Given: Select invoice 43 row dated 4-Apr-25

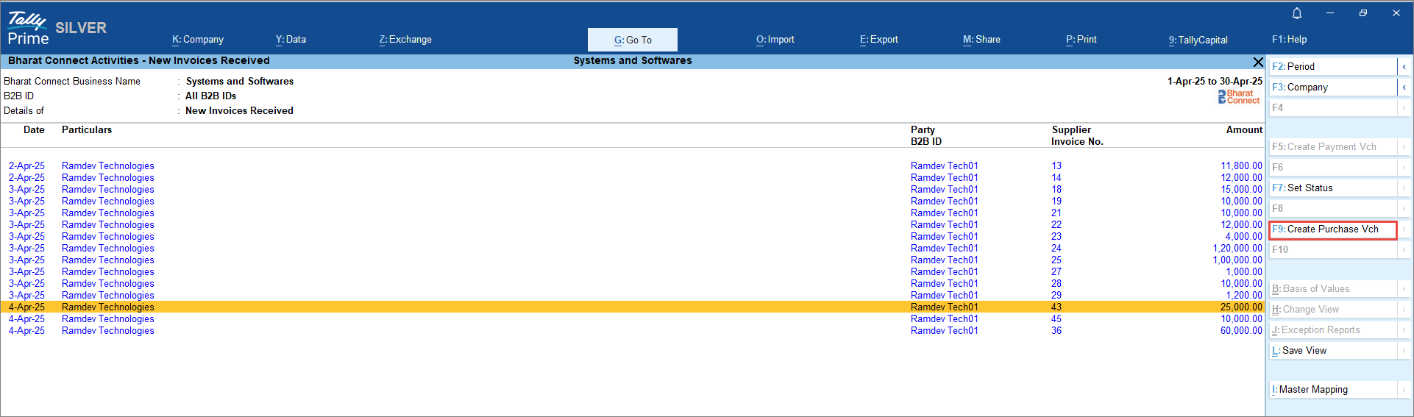Looking at the screenshot, I should pyautogui.click(x=633, y=307).
